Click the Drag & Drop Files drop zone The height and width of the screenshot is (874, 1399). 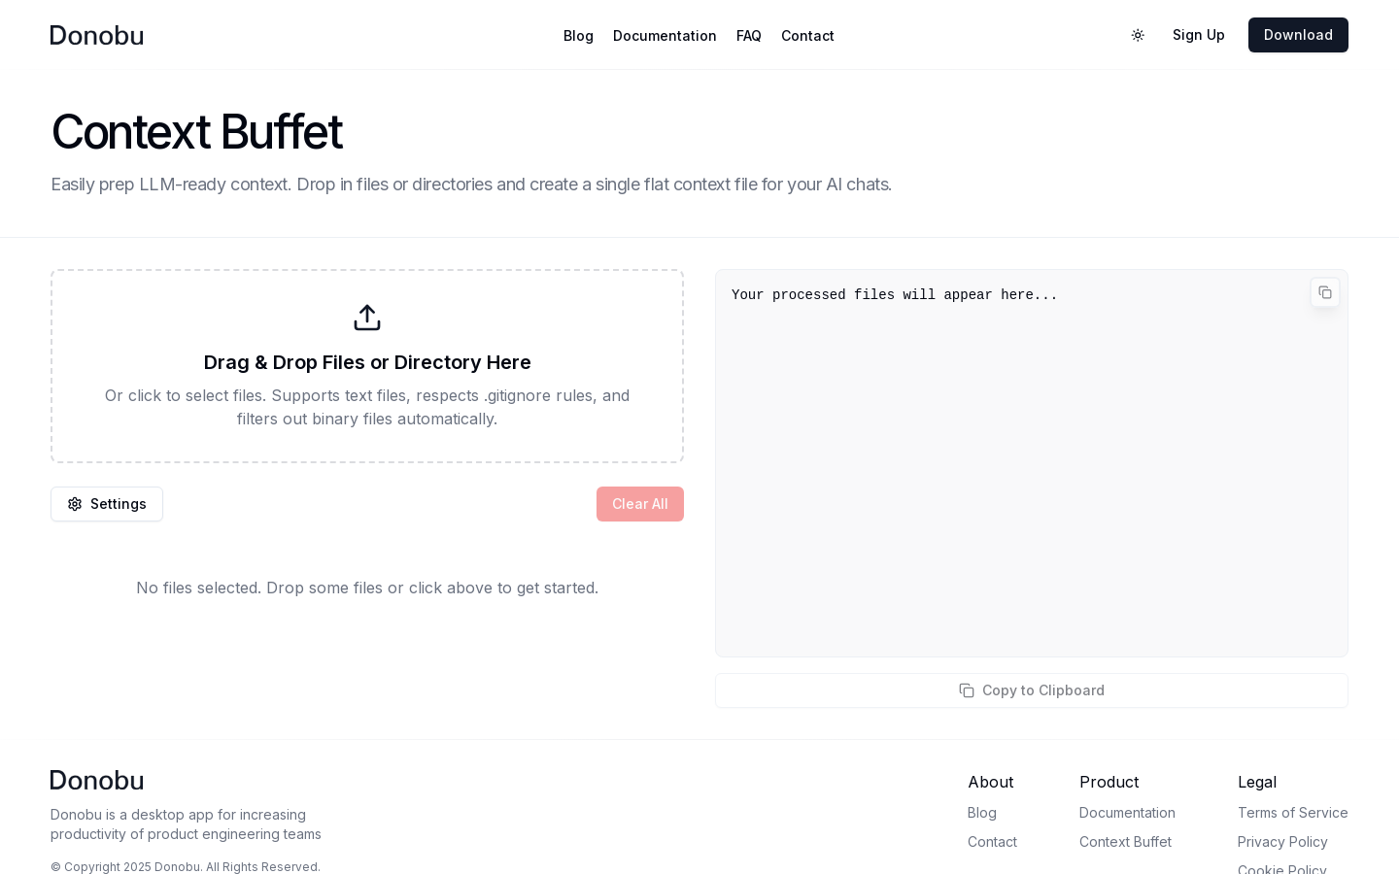point(367,366)
